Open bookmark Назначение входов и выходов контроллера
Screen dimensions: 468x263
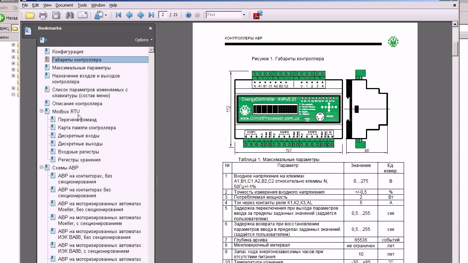click(86, 79)
